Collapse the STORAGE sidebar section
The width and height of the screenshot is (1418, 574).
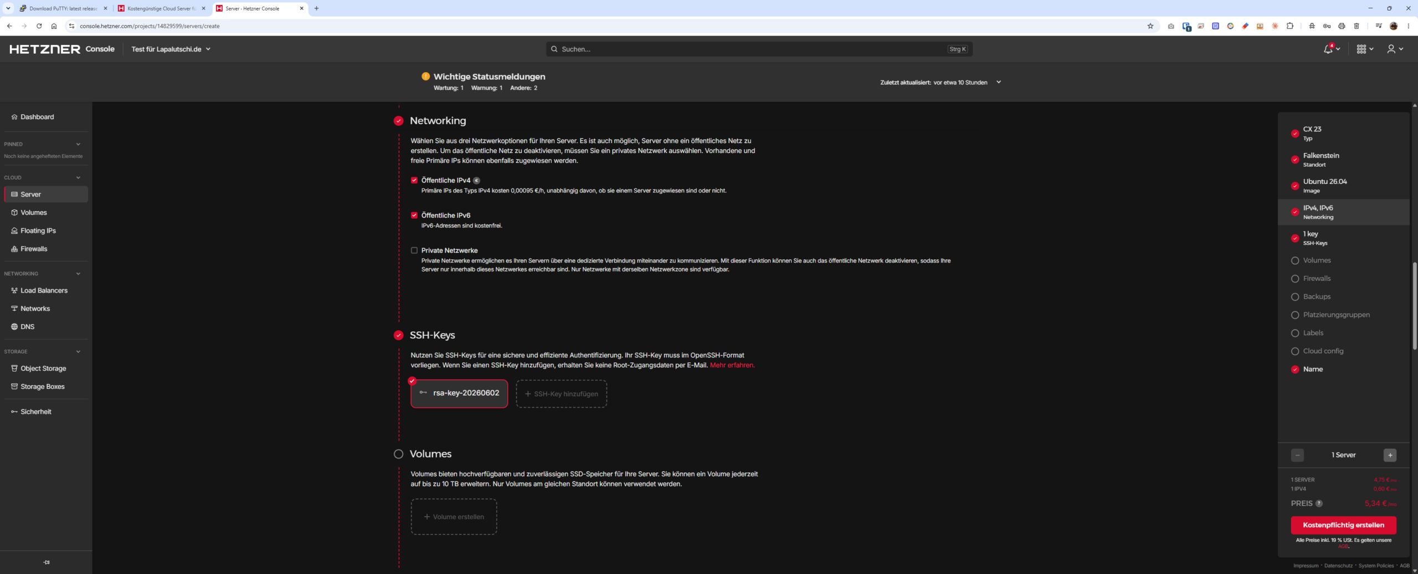click(78, 352)
